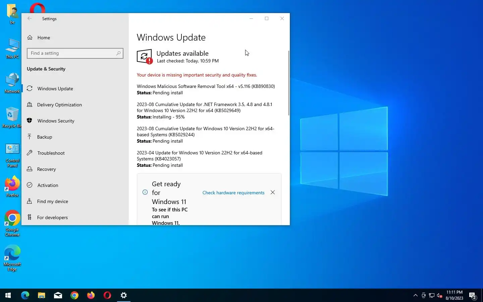Click the muted volume tray icon
This screenshot has width=483, height=302.
[440, 296]
